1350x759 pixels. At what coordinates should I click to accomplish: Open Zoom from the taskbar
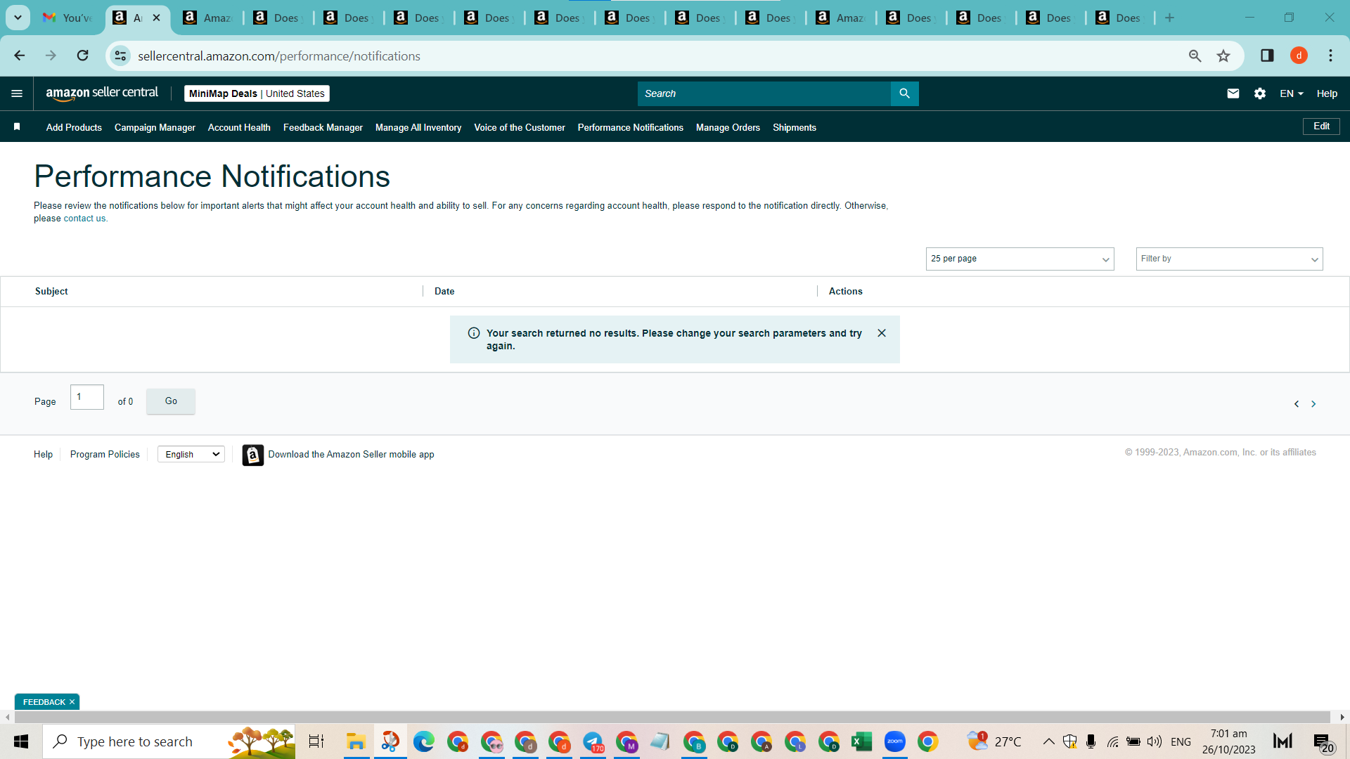[894, 741]
